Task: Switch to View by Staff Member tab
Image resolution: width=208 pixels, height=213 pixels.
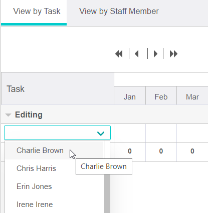Action: [119, 11]
